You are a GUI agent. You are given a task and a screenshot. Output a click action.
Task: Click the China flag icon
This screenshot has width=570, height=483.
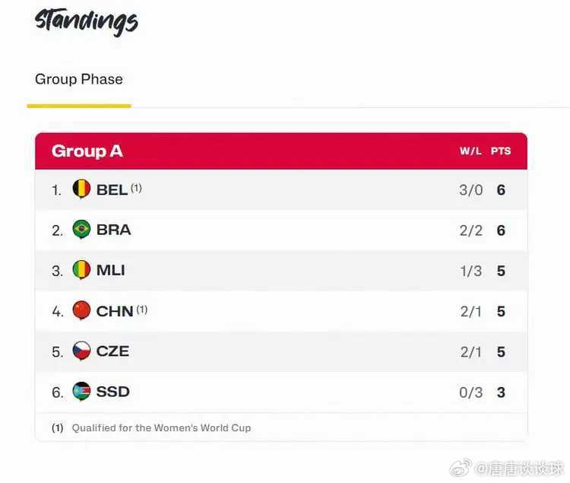coord(81,310)
